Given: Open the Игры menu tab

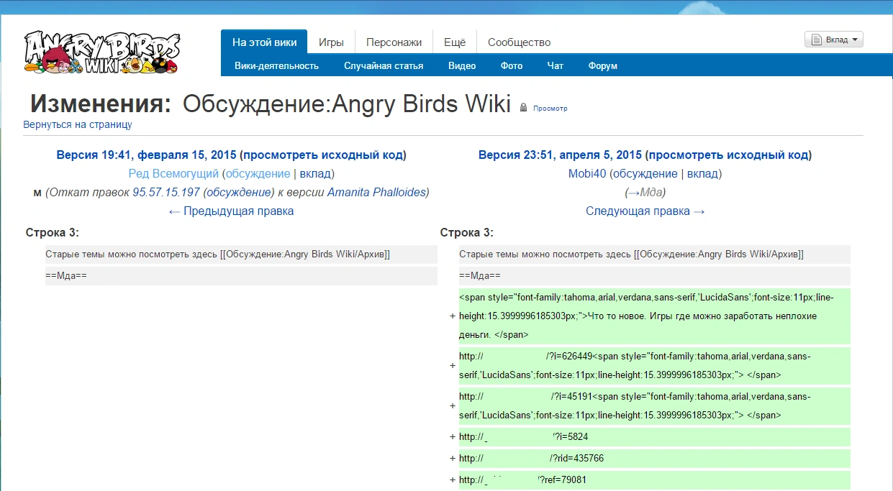Looking at the screenshot, I should (331, 42).
